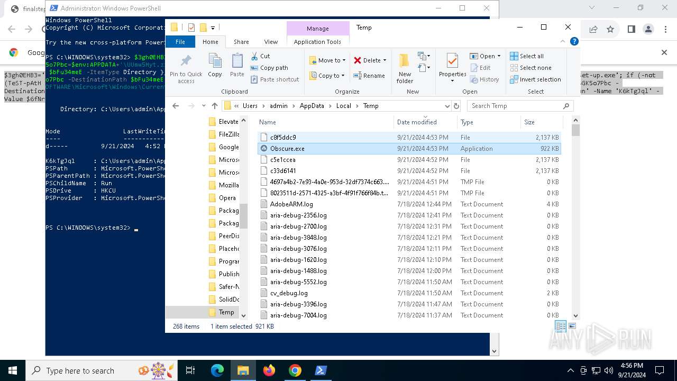This screenshot has width=677, height=381.
Task: Open the Open dropdown in ribbon
Action: (485, 56)
